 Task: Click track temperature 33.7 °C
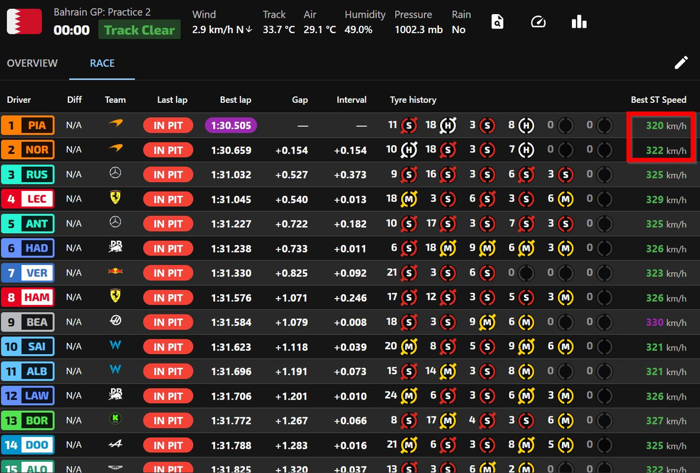(279, 30)
